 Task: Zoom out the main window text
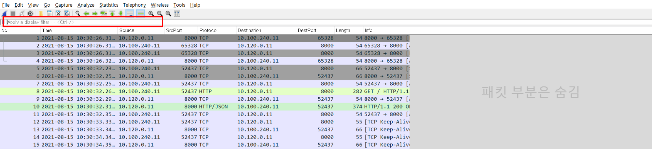[x=159, y=13]
